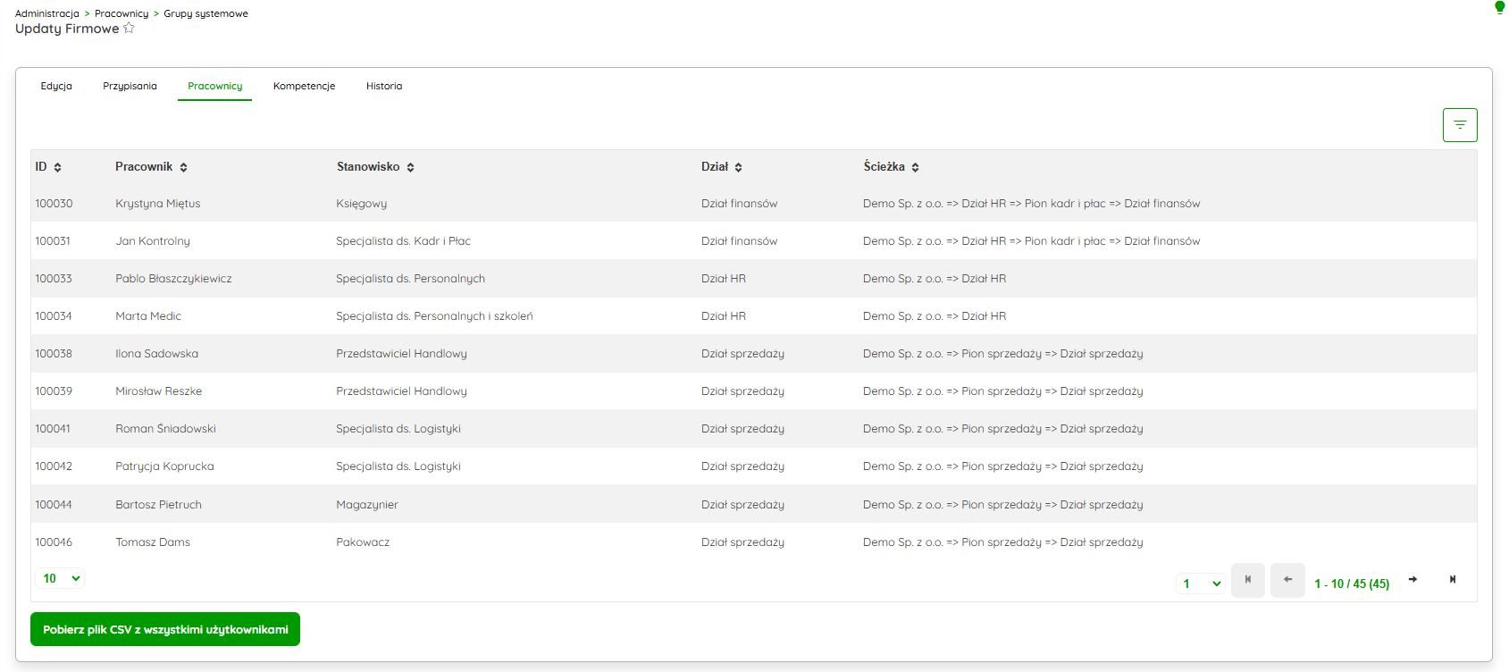Click ID cell 100033
Screen dimensions: 1509x672
pyautogui.click(x=54, y=279)
